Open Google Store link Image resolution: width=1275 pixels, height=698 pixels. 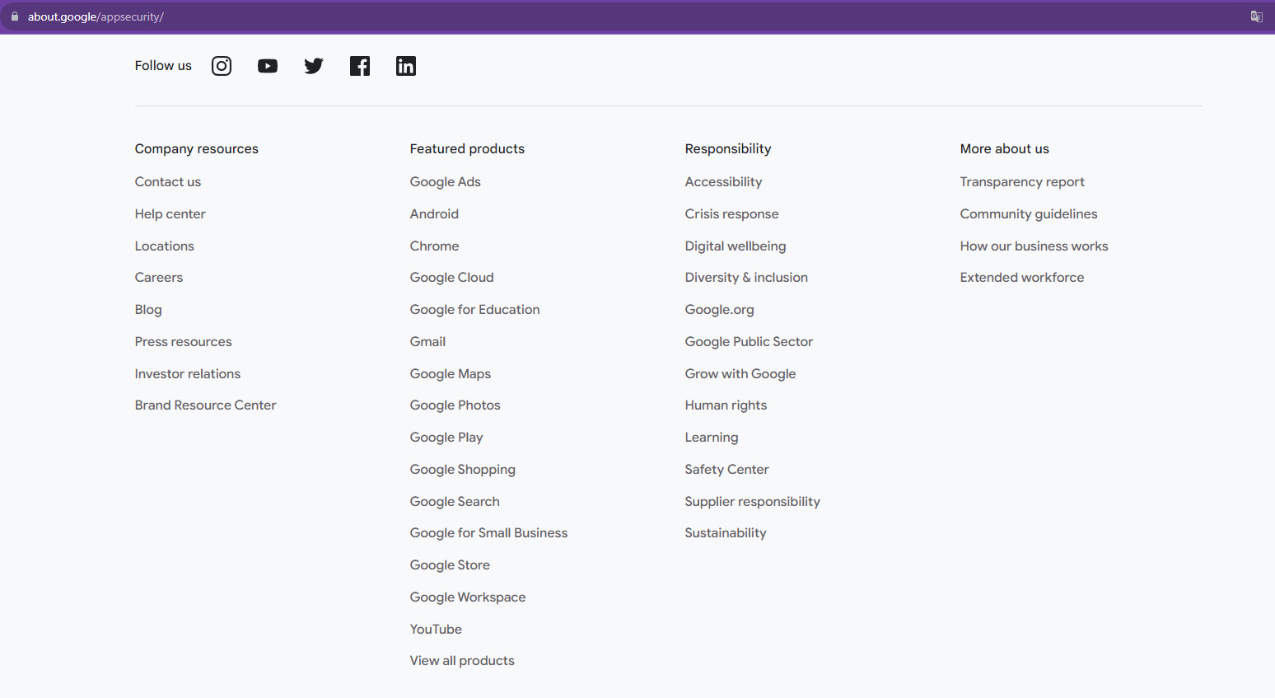tap(450, 565)
